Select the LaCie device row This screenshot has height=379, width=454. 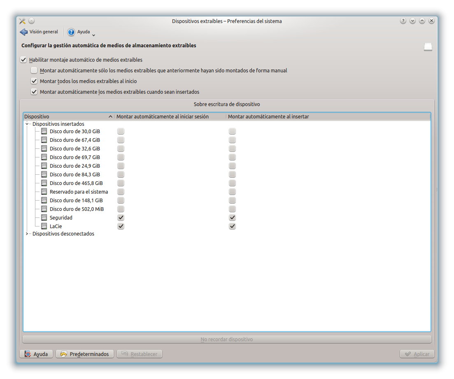[227, 226]
